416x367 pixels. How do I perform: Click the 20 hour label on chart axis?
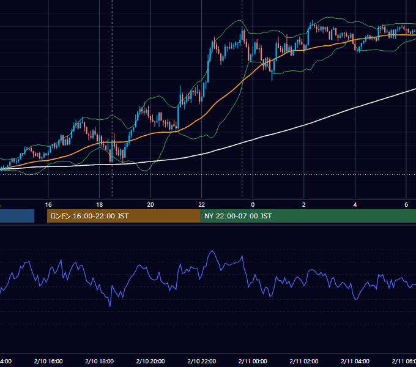(150, 205)
